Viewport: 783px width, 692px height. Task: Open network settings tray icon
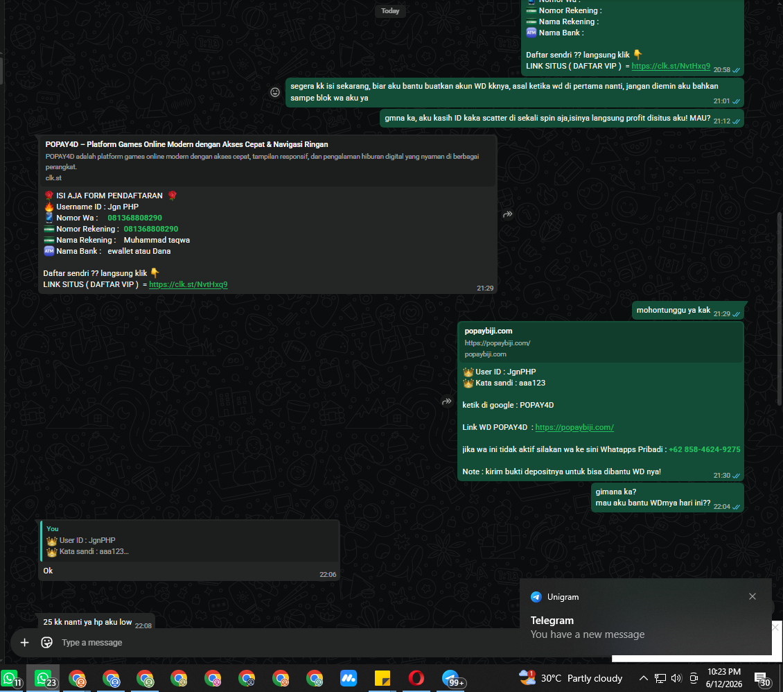pos(660,678)
